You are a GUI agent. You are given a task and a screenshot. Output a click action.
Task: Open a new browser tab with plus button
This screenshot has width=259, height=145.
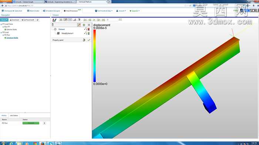(x=110, y=2)
